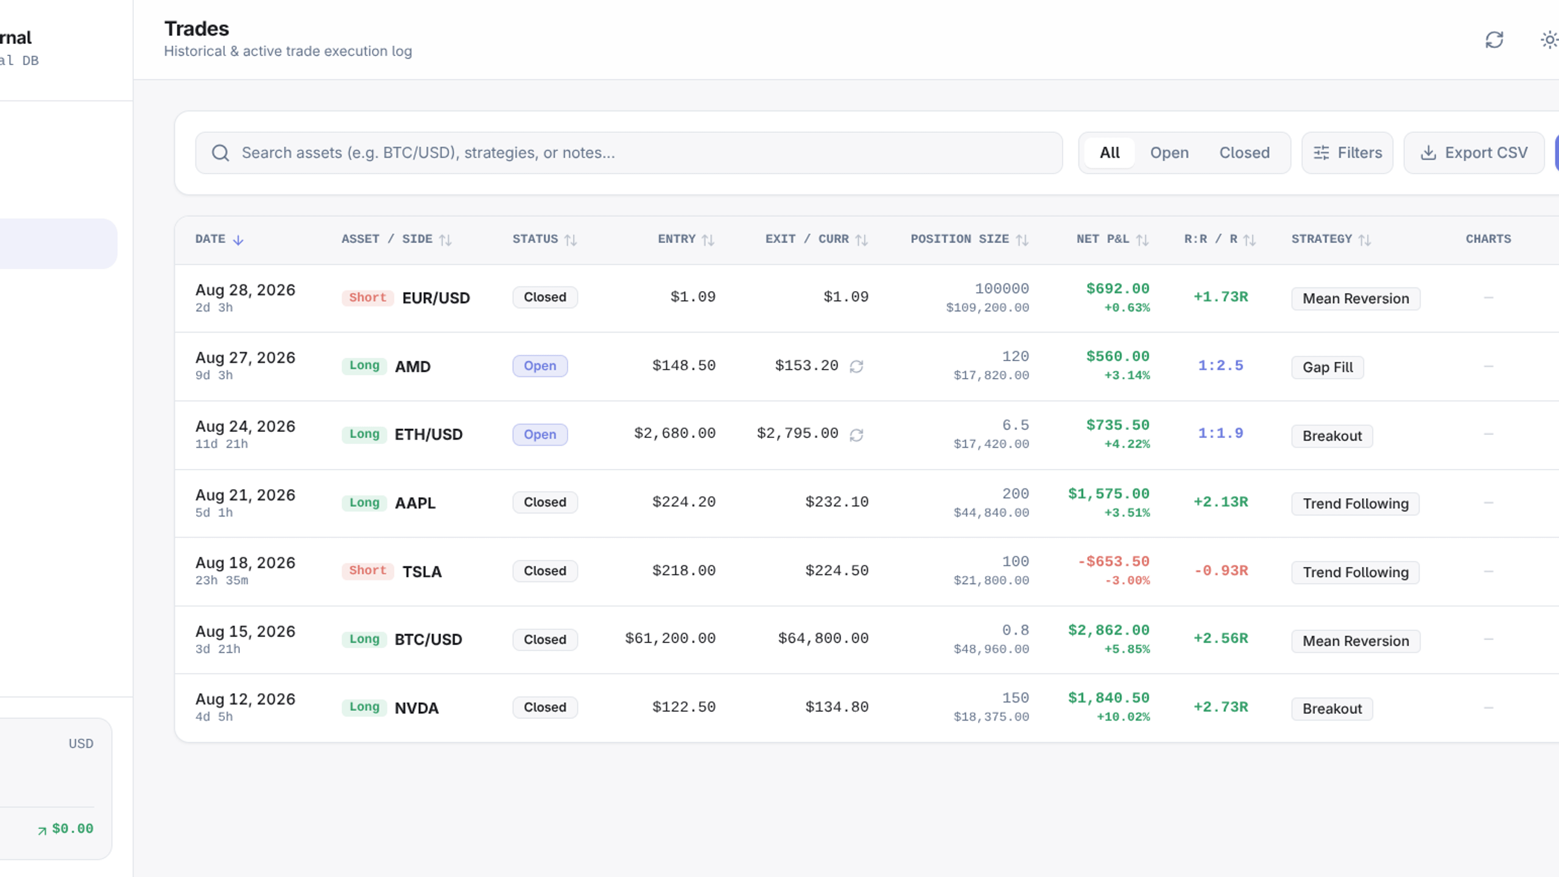Filter to Closed trades tab
1559x877 pixels.
point(1244,153)
